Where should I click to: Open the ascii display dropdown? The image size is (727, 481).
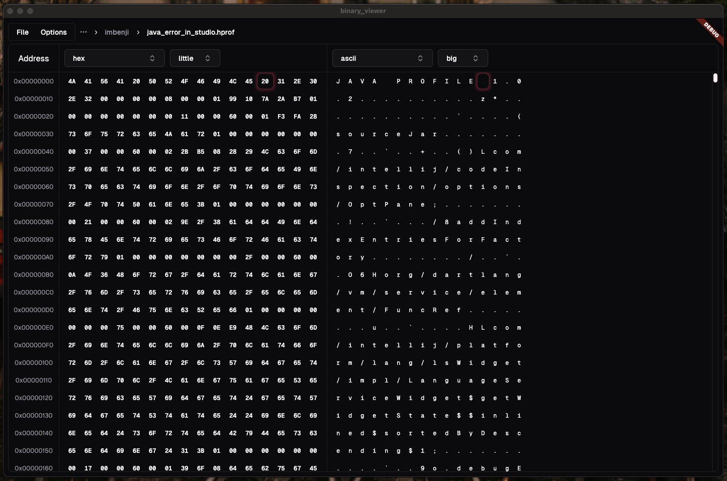click(382, 58)
